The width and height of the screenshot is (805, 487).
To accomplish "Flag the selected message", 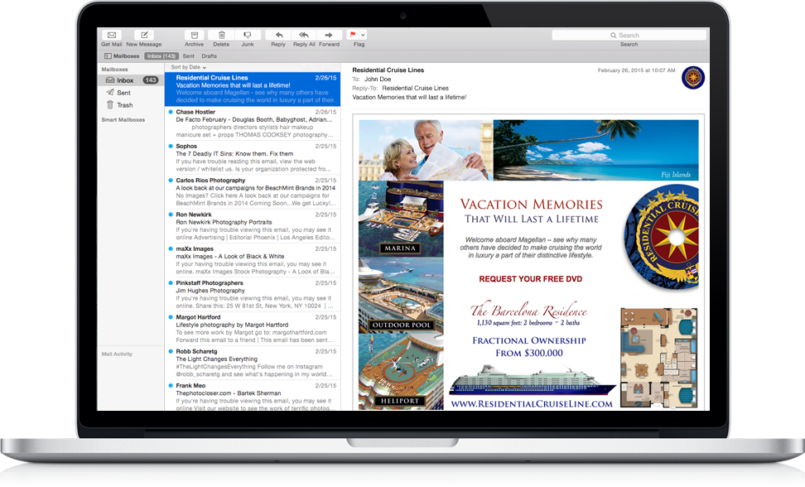I will point(351,35).
